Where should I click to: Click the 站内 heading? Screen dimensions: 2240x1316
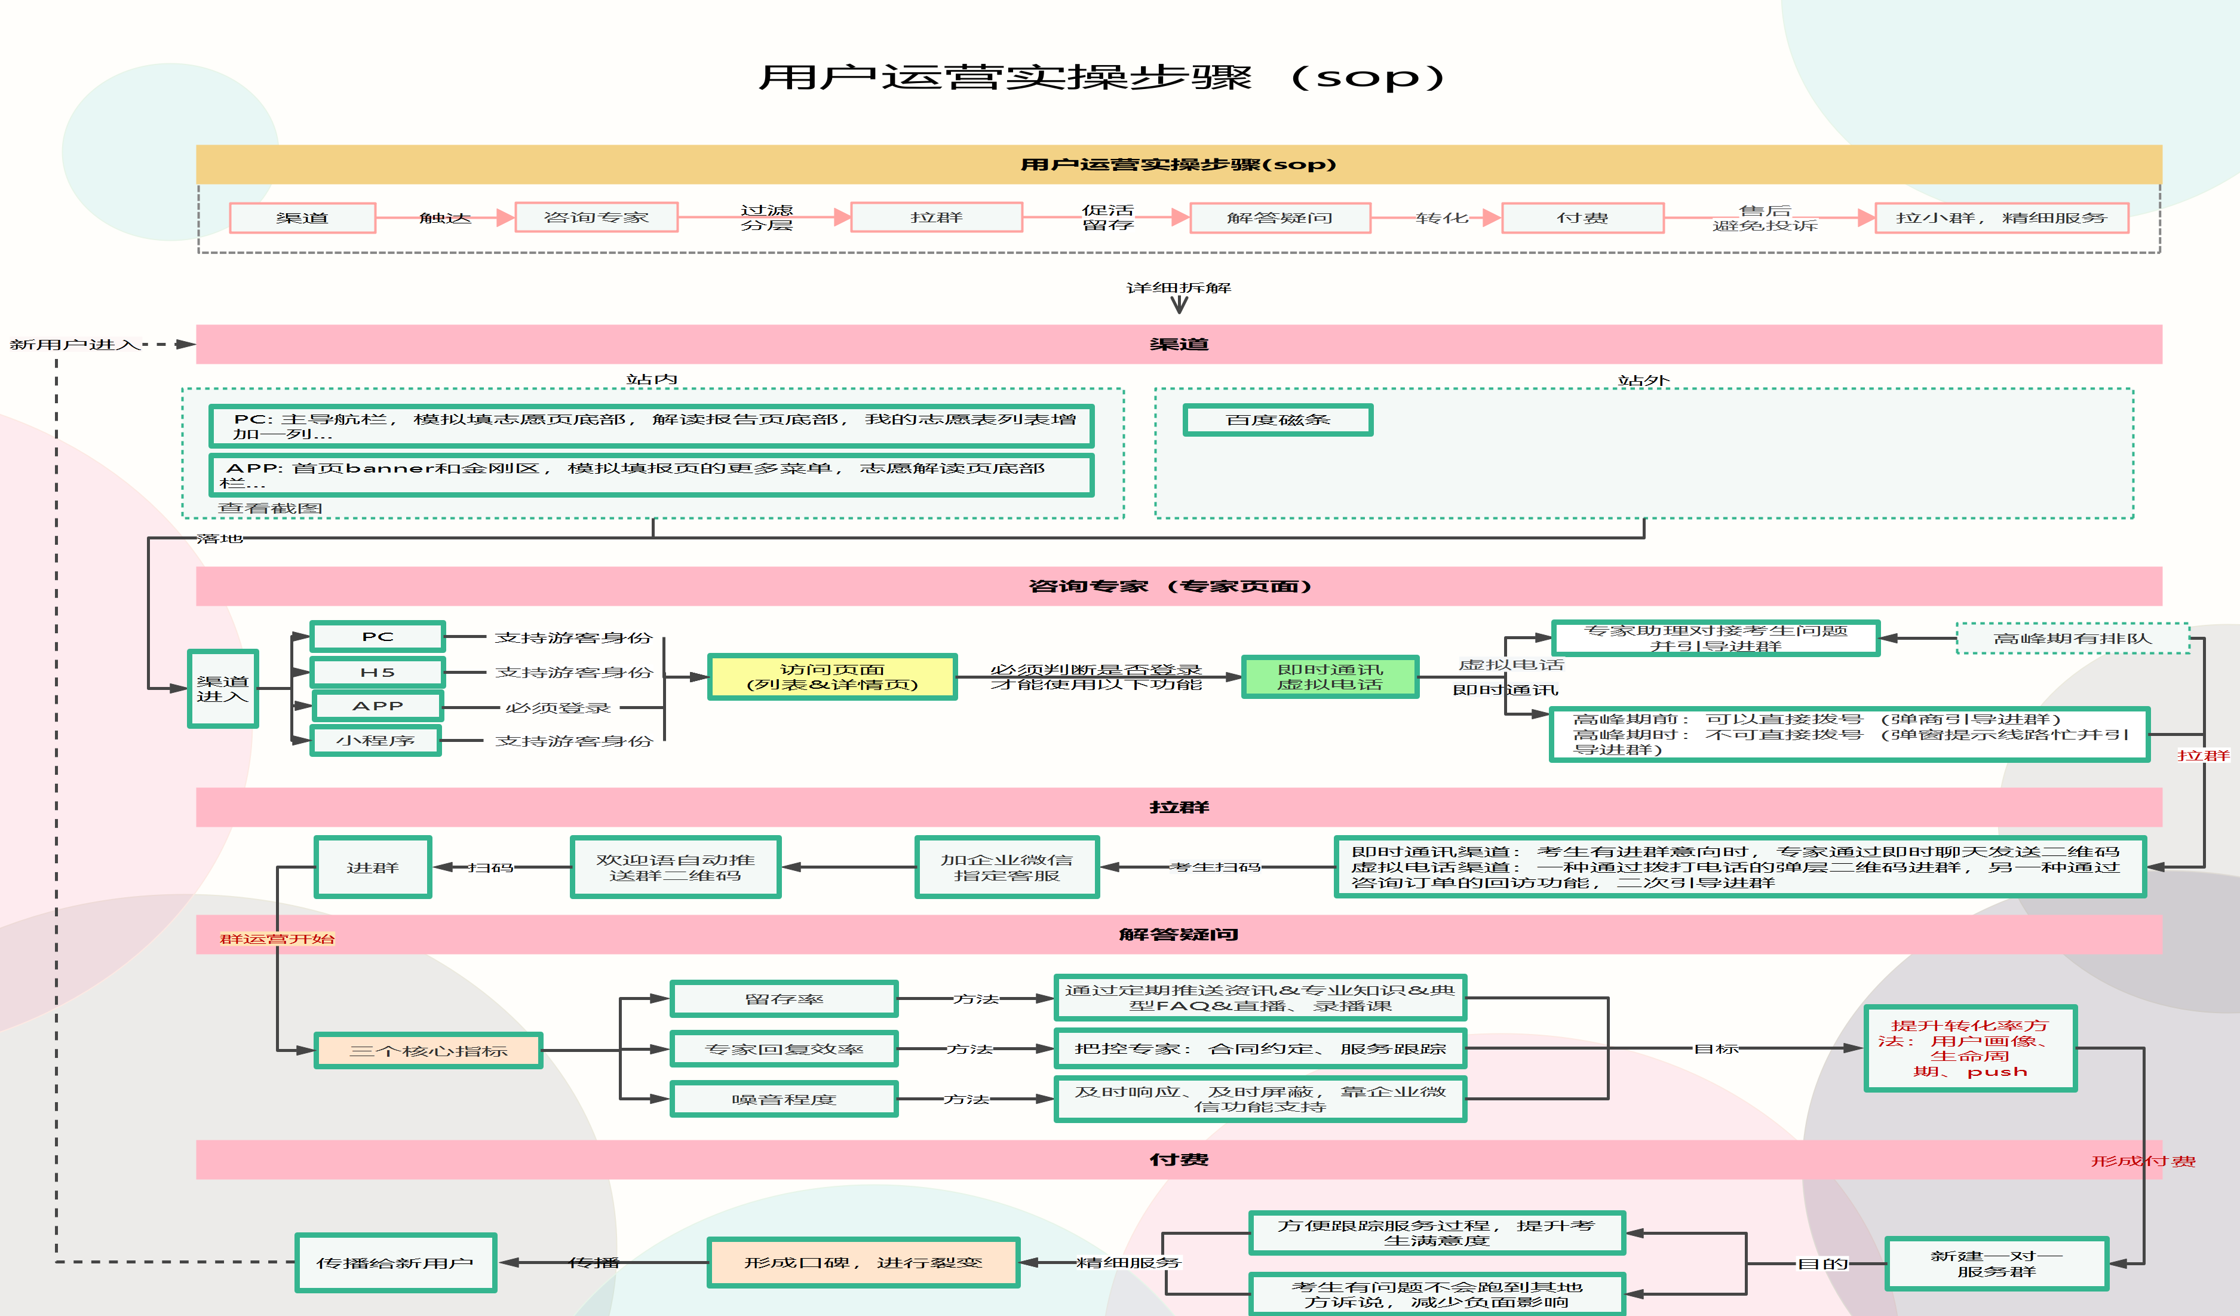coord(652,379)
